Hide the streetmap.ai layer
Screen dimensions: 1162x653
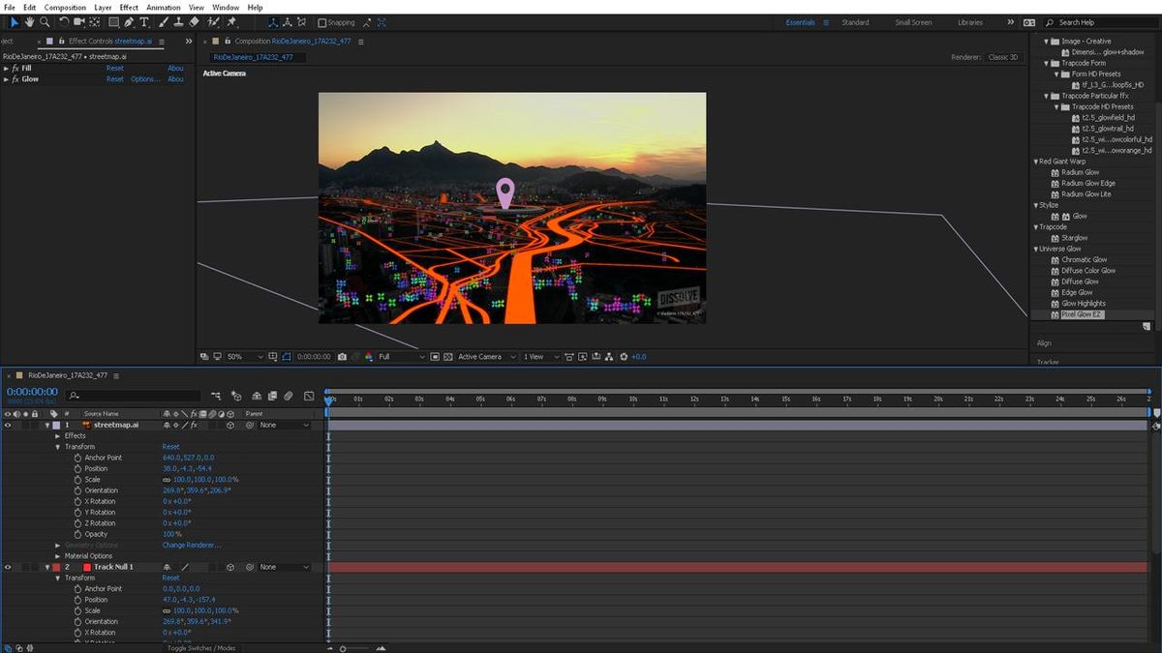tap(8, 424)
